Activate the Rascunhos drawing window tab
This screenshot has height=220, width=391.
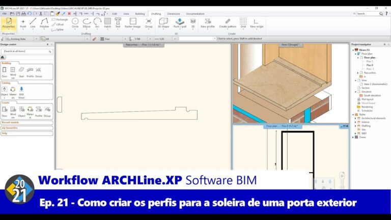pos(144,45)
